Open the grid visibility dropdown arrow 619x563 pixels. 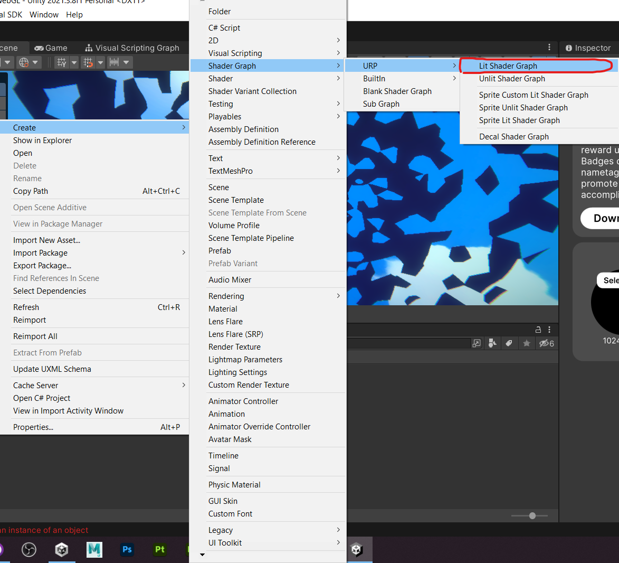(x=74, y=62)
